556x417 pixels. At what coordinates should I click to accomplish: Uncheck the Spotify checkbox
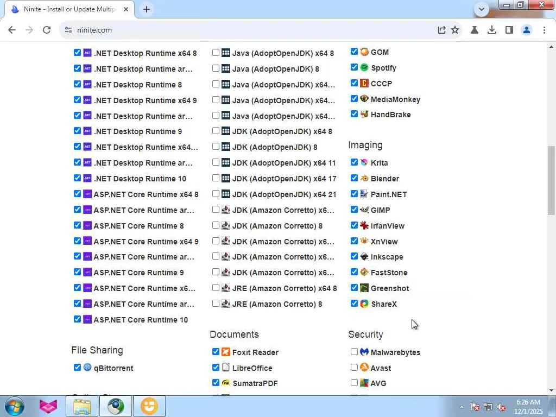pos(354,67)
